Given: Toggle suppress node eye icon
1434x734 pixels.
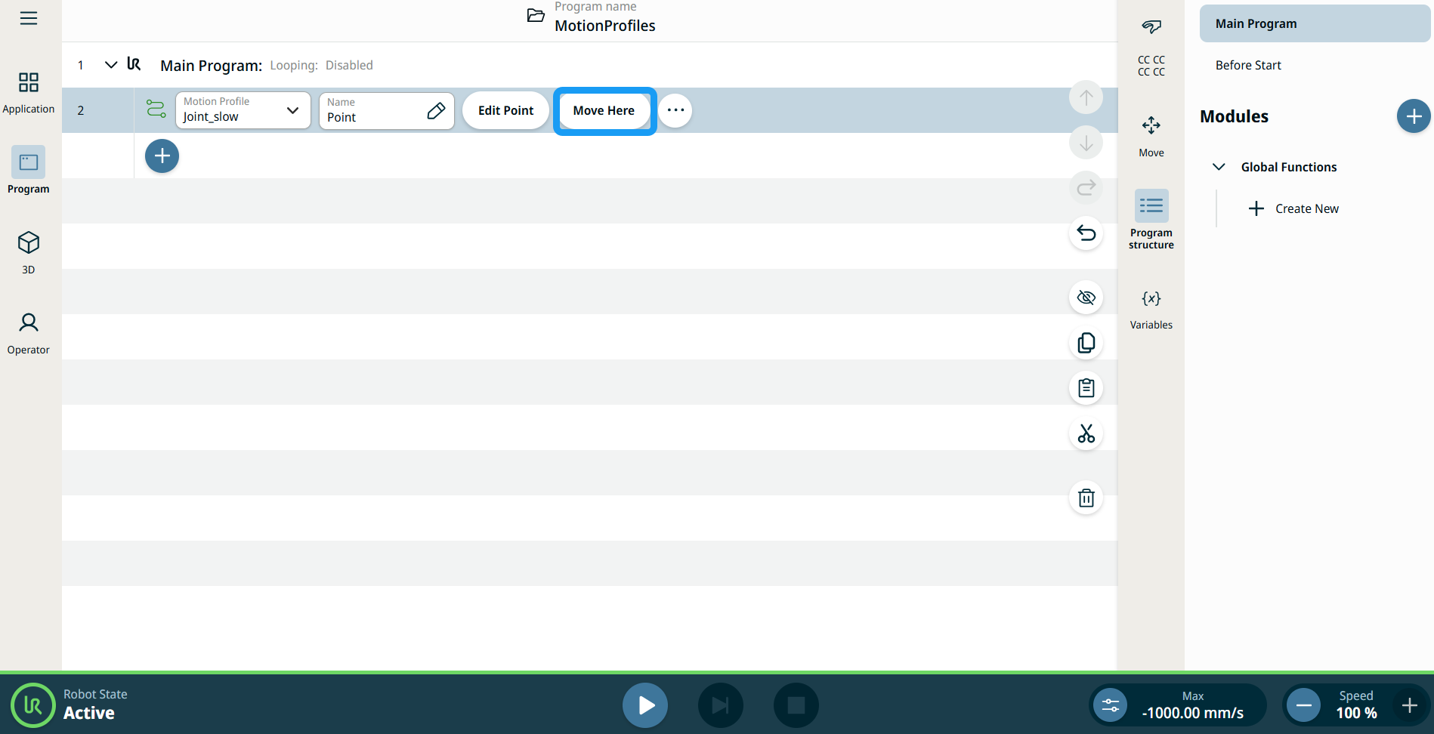Looking at the screenshot, I should [1086, 298].
